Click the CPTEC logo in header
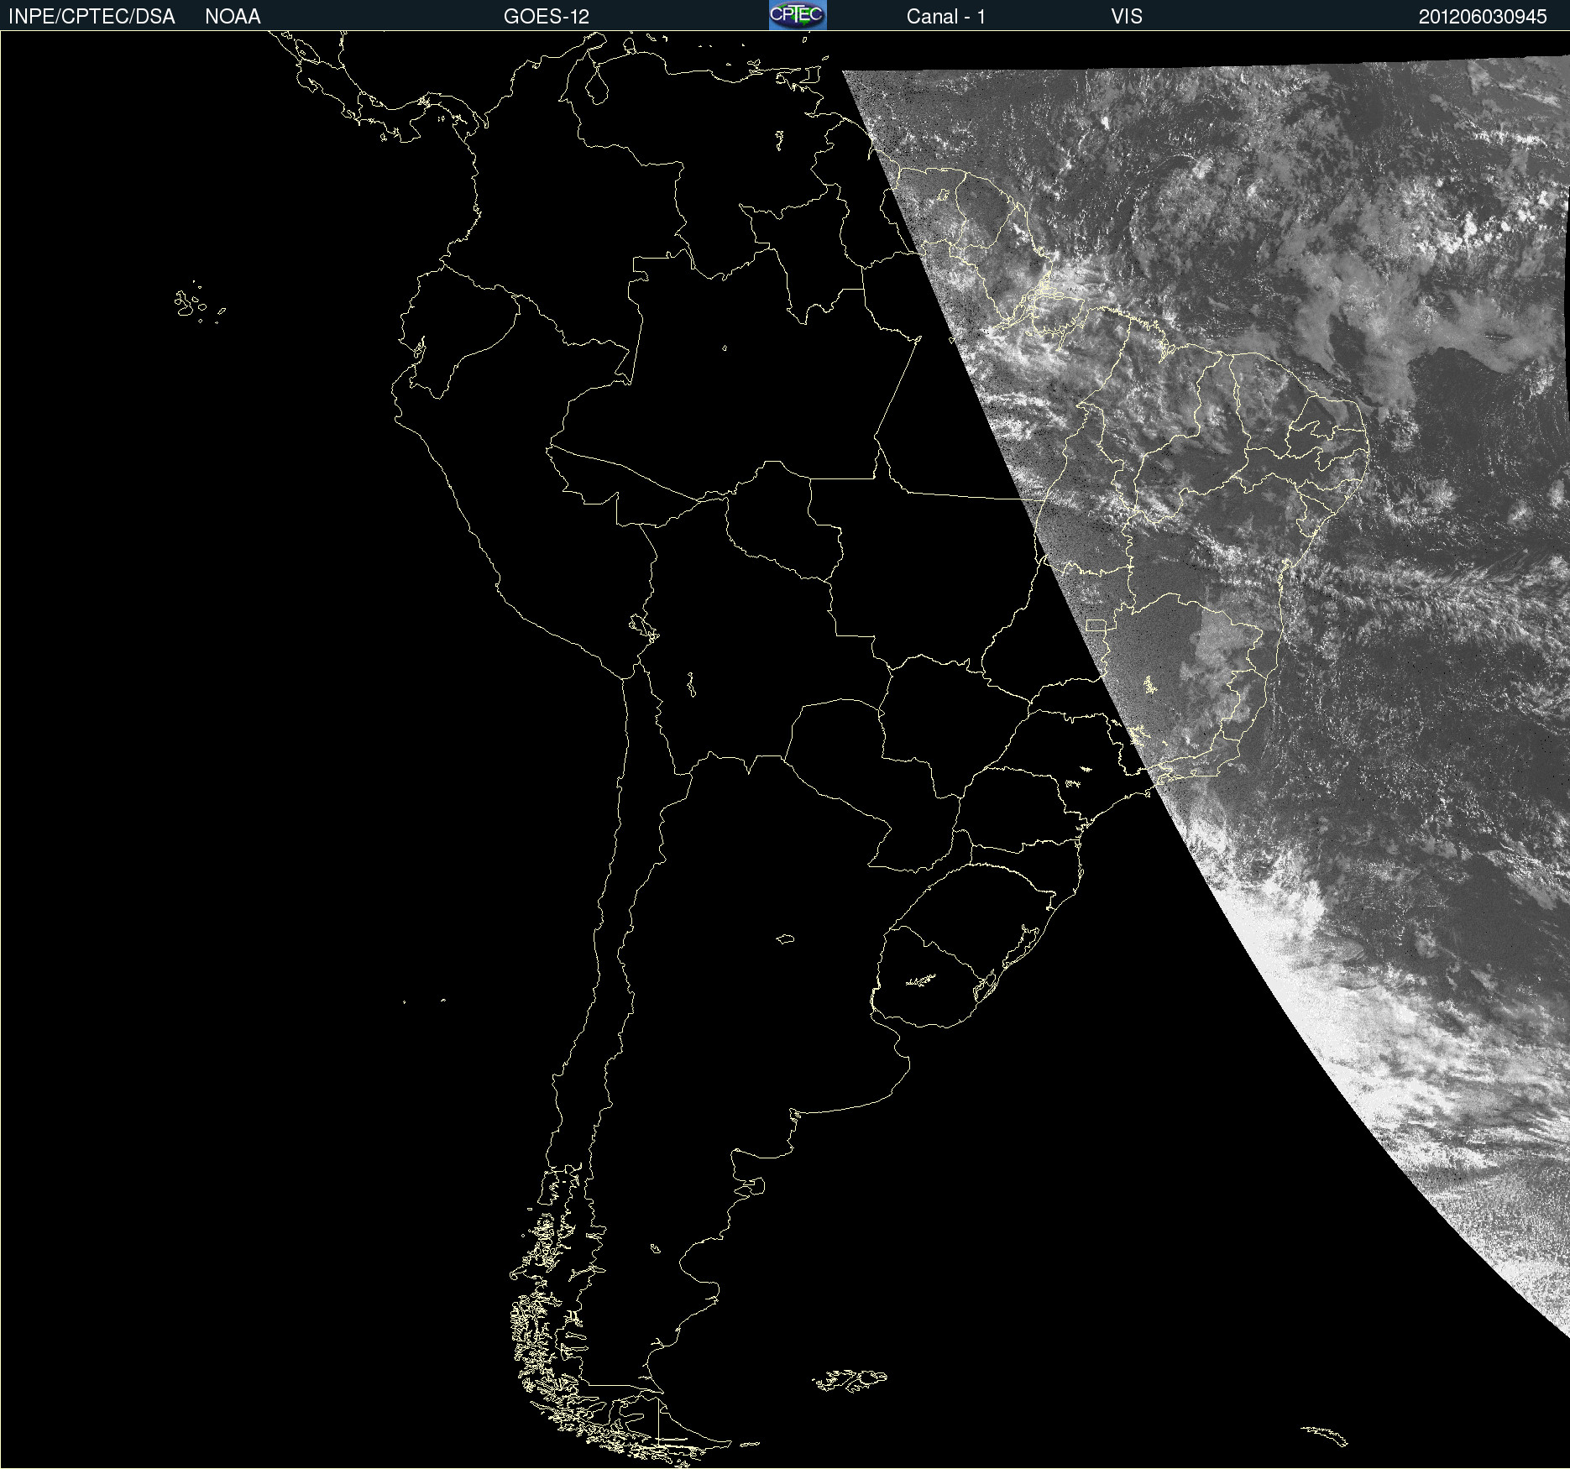Image resolution: width=1570 pixels, height=1469 pixels. 798,15
